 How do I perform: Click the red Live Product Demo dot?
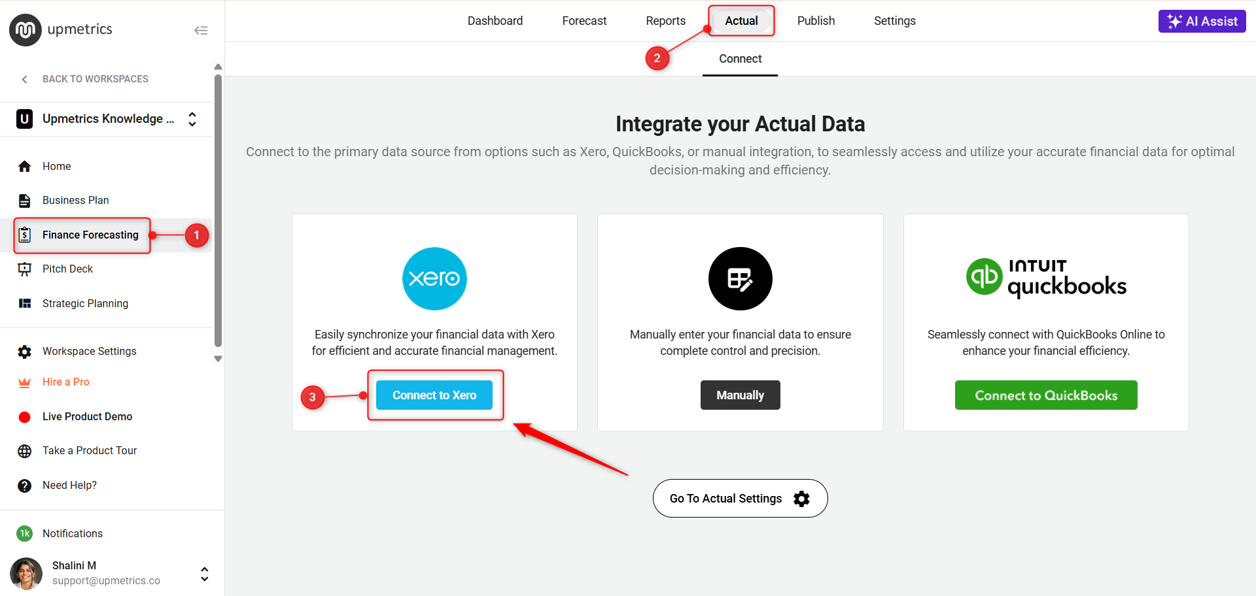tap(25, 417)
